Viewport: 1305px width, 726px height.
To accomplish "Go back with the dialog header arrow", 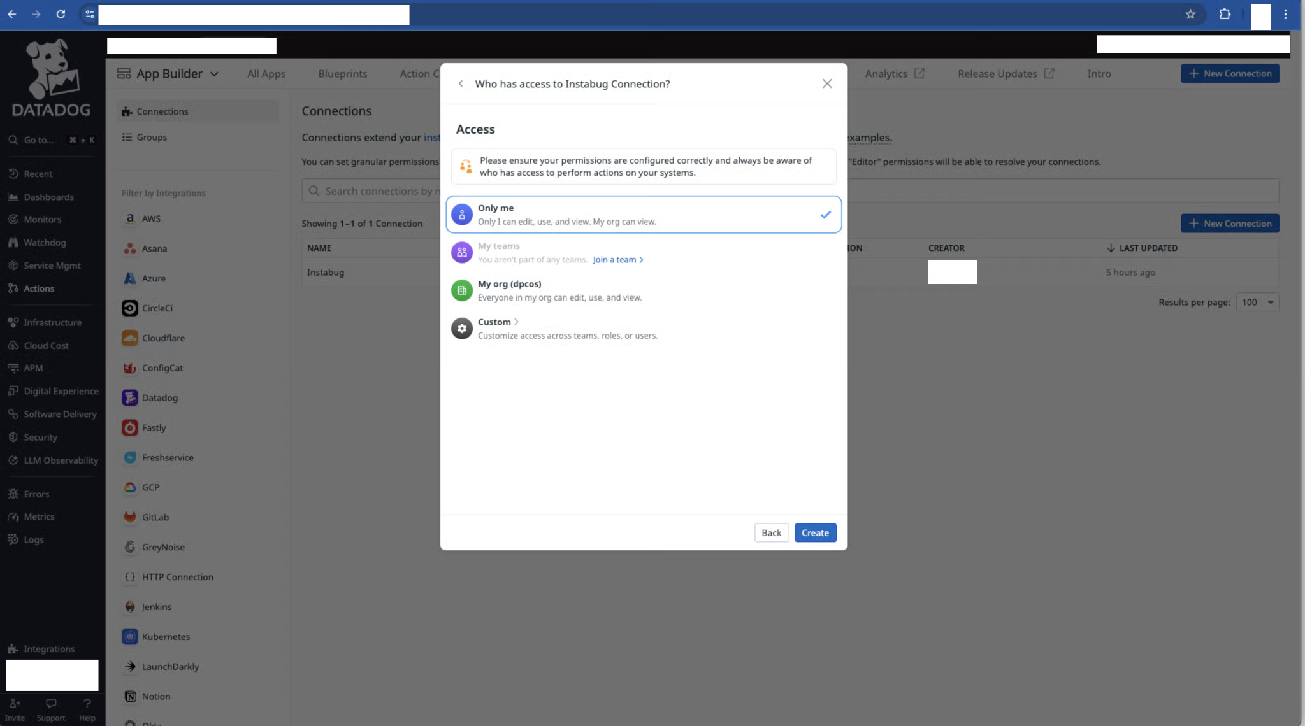I will [x=461, y=84].
